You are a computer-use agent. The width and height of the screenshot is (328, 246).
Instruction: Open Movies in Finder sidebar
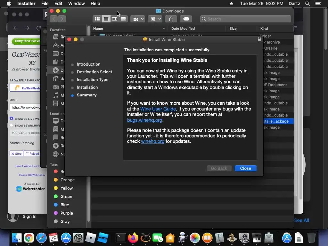tap(59, 103)
